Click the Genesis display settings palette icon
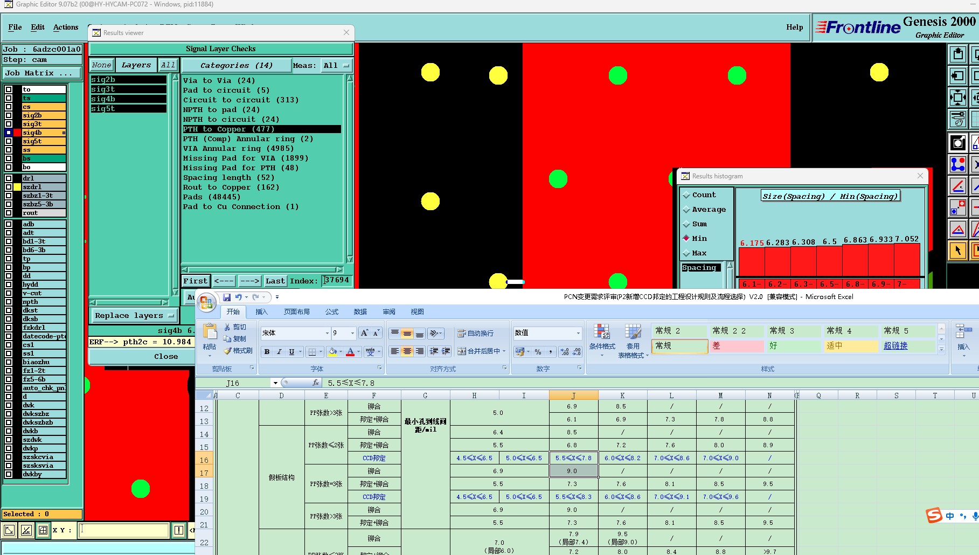This screenshot has height=555, width=979. click(x=958, y=119)
